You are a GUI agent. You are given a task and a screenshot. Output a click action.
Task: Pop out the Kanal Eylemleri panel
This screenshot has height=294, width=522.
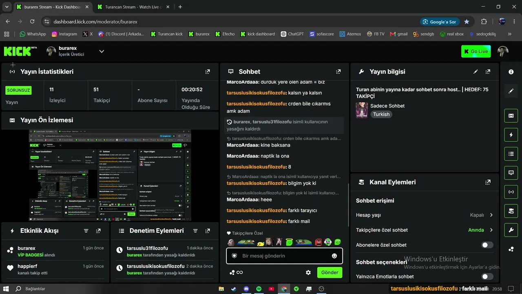[x=488, y=182]
